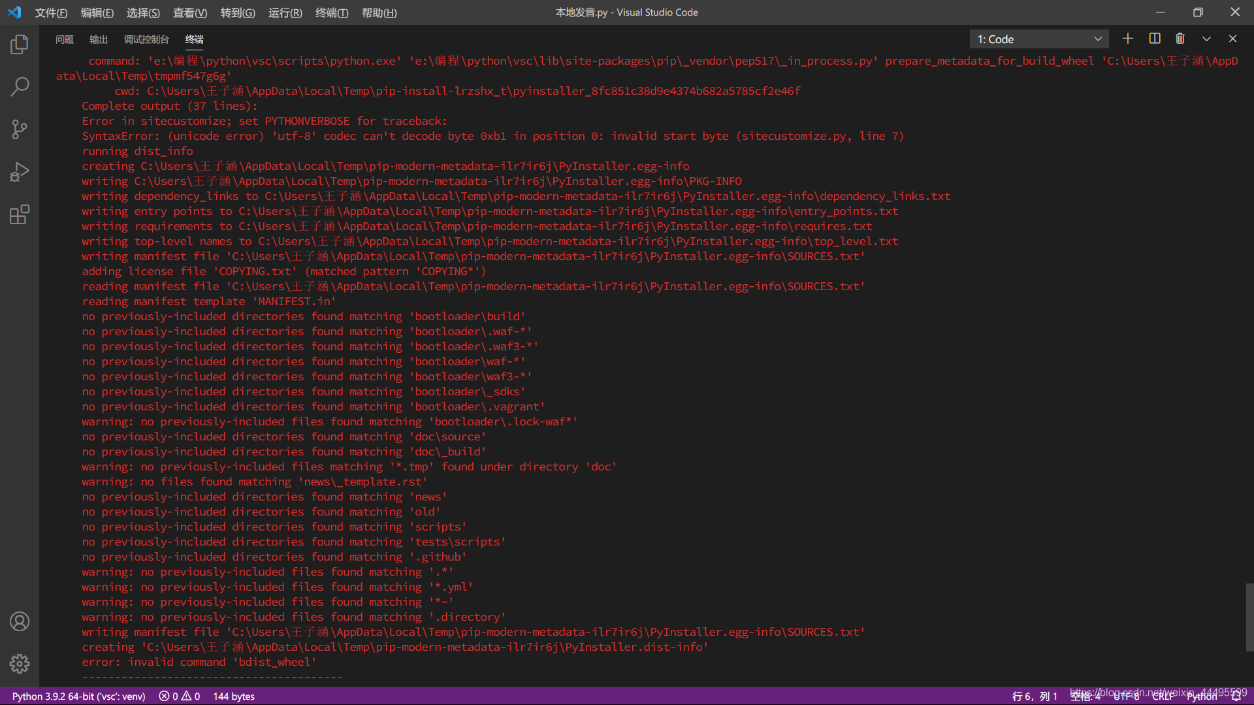
Task: Open the 终端(T) menu in menu bar
Action: [x=332, y=12]
